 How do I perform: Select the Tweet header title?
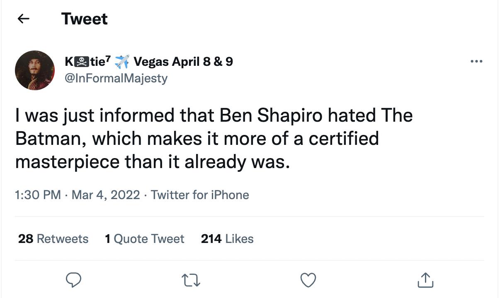pyautogui.click(x=84, y=18)
